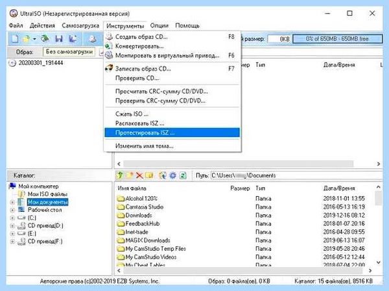389x291 pixels.
Task: Select 'Мои ISO файлы' tree node
Action: pos(47,194)
